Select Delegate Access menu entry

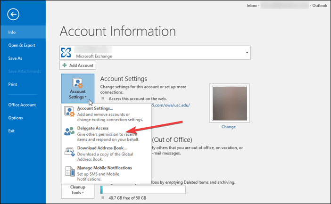[x=107, y=134]
